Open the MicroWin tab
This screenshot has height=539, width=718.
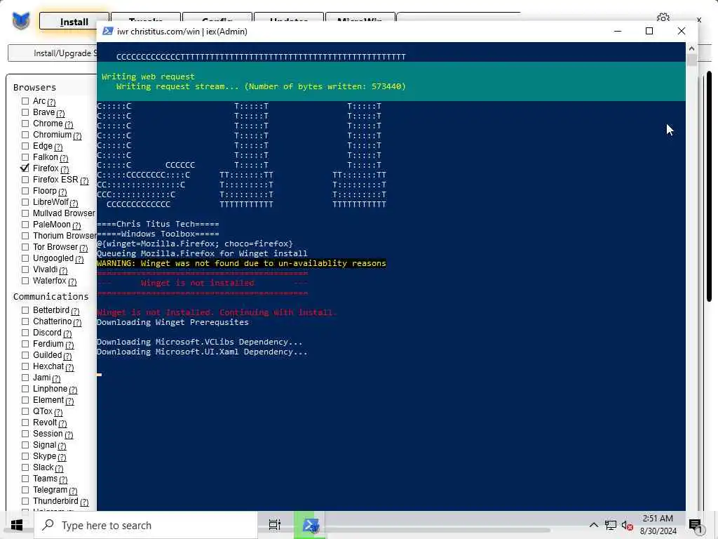360,17
